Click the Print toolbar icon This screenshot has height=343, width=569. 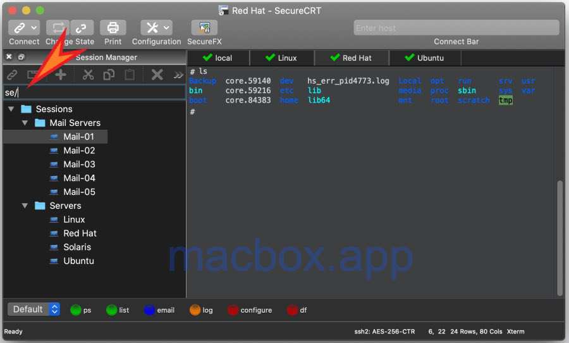pos(113,28)
